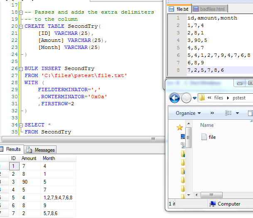The image size is (253, 218).
Task: Select the result cell containing 1,2,7,9,4,7,6,8
Action: click(58, 198)
